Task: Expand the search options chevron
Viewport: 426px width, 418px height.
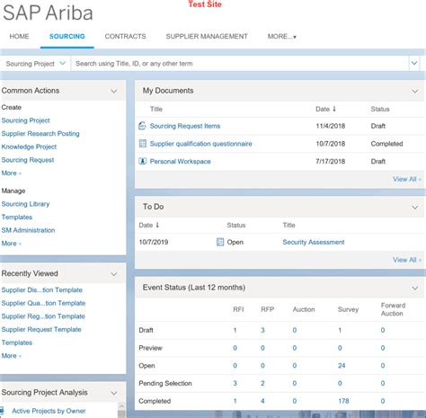Action: coord(414,63)
